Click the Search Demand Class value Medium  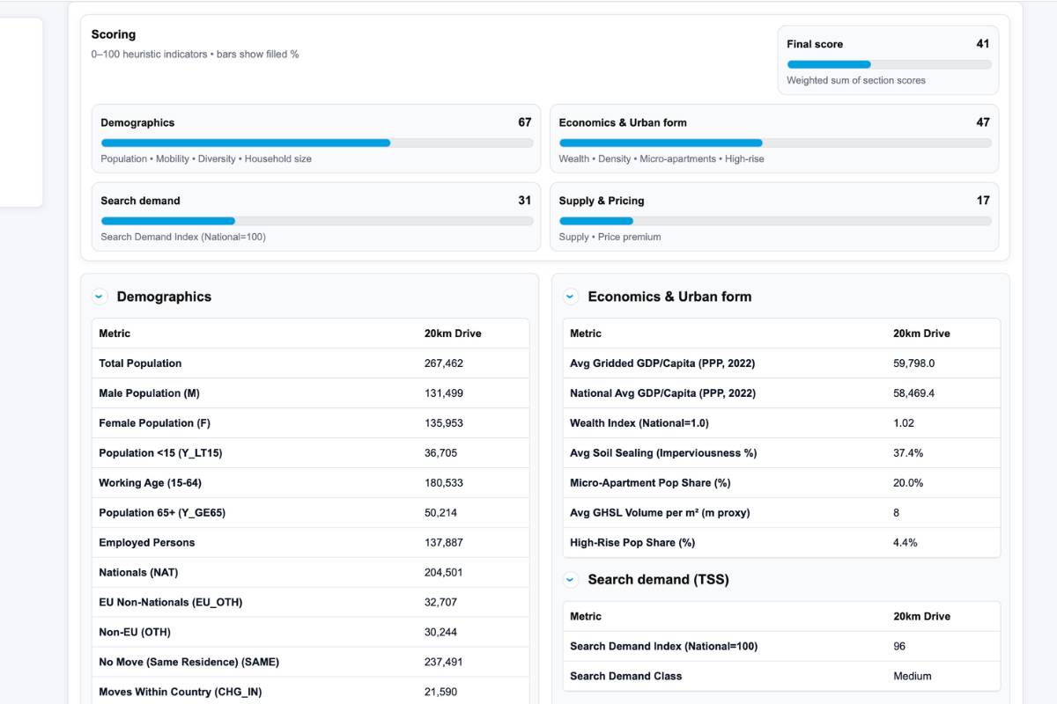click(x=912, y=676)
